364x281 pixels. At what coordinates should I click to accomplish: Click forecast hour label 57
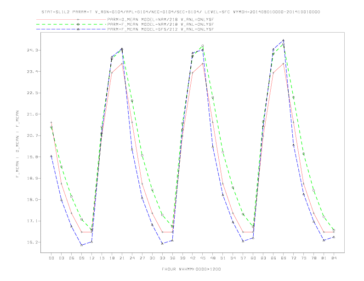[243, 258]
